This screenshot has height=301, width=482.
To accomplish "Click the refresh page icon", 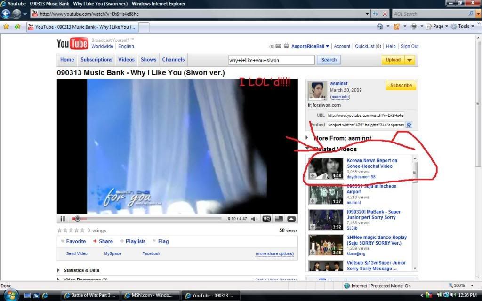I will pyautogui.click(x=374, y=14).
